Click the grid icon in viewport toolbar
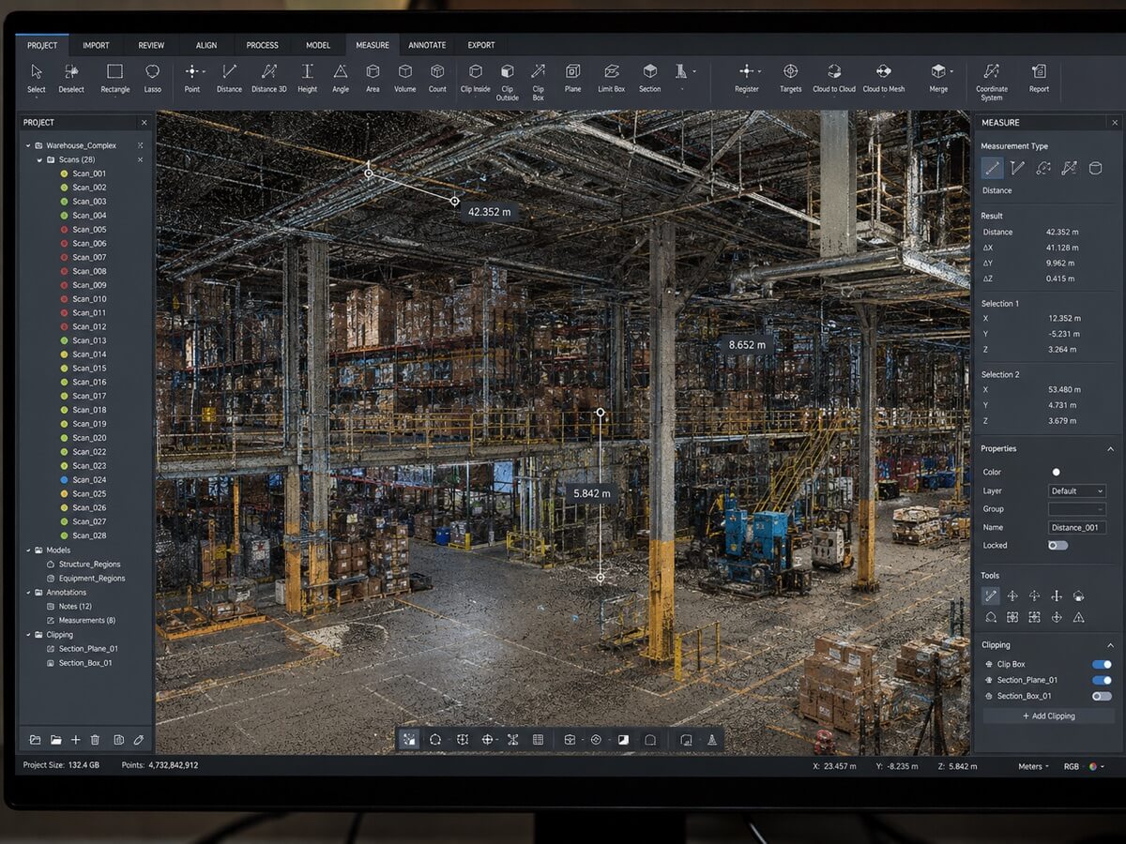The width and height of the screenshot is (1126, 844). 538,740
